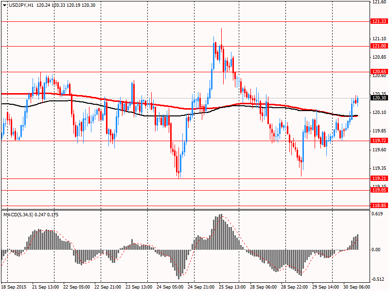Viewport: 389px width, 291px height.
Task: Select the 121.00 red price level label
Action: point(379,46)
